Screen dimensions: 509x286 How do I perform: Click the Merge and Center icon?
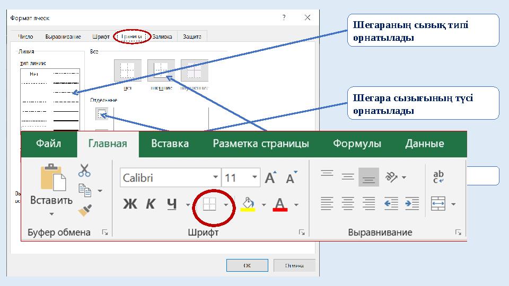(x=438, y=203)
